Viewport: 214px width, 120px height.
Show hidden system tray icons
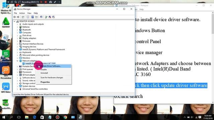(x=185, y=117)
